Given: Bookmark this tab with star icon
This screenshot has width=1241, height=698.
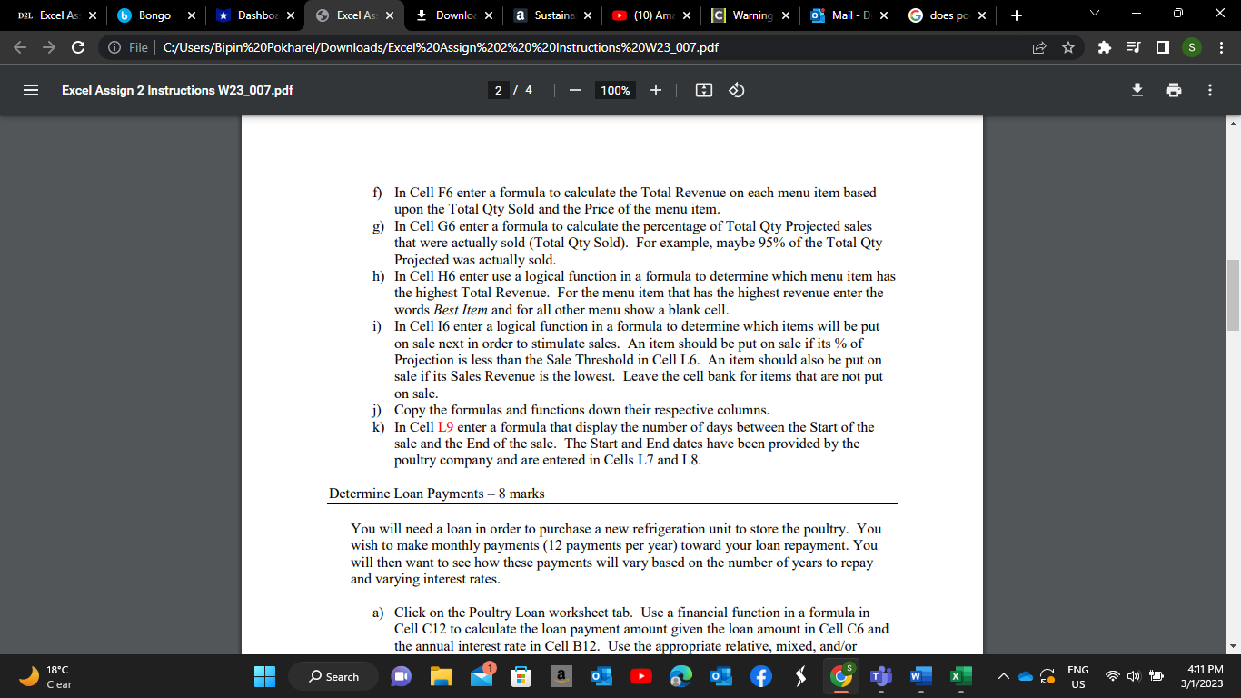Looking at the screenshot, I should coord(1067,47).
